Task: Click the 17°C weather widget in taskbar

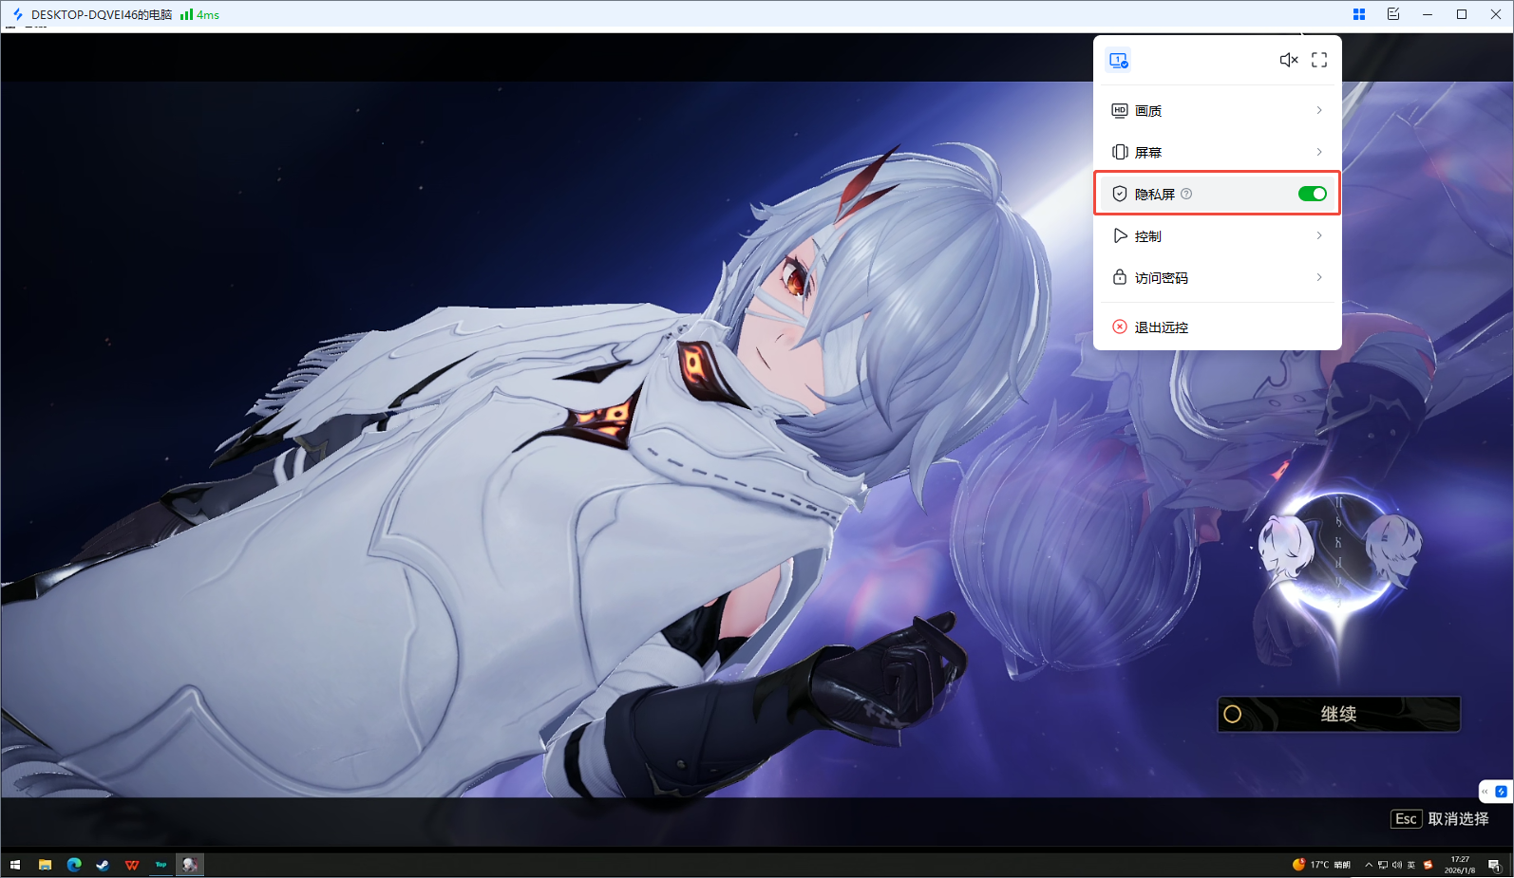Action: [1321, 865]
